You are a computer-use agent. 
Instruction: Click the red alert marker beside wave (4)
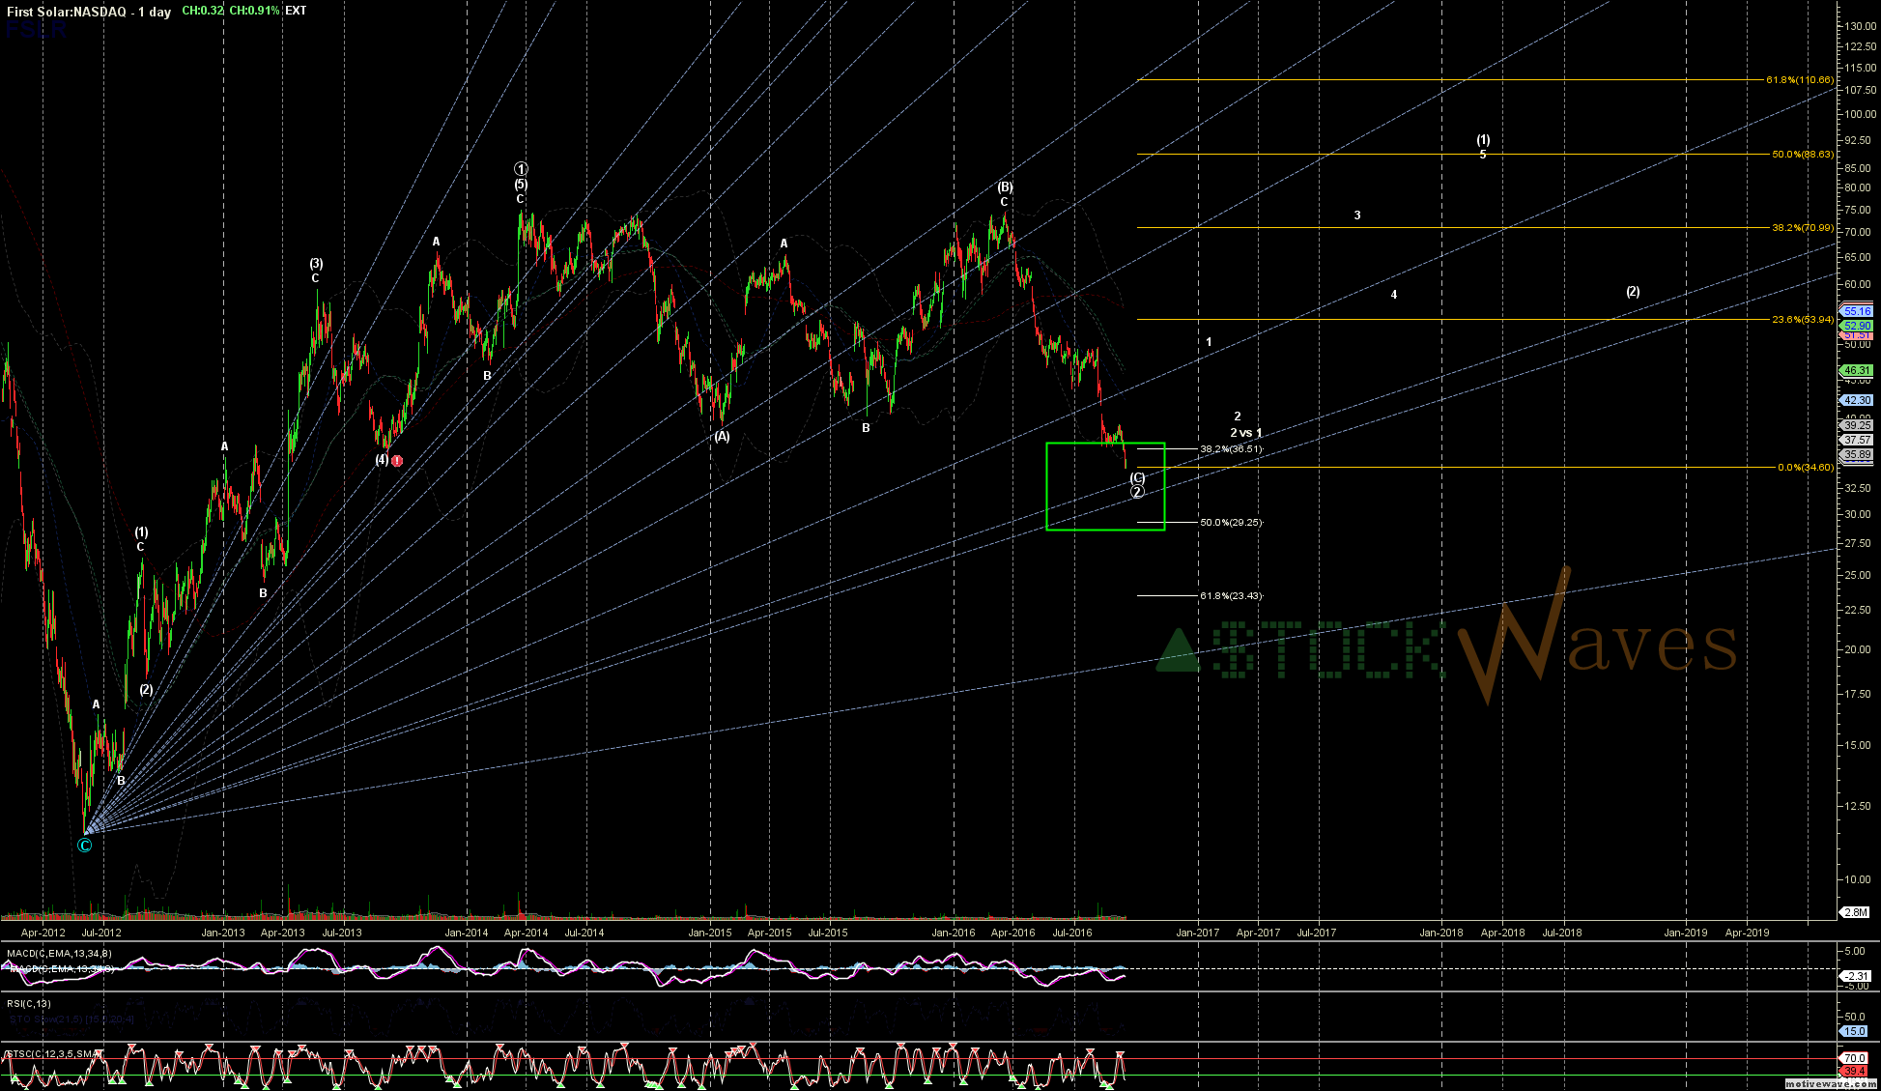click(397, 461)
